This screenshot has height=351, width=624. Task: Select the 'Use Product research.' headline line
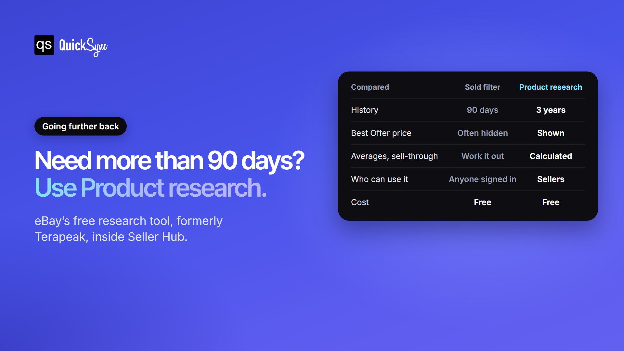pyautogui.click(x=150, y=188)
